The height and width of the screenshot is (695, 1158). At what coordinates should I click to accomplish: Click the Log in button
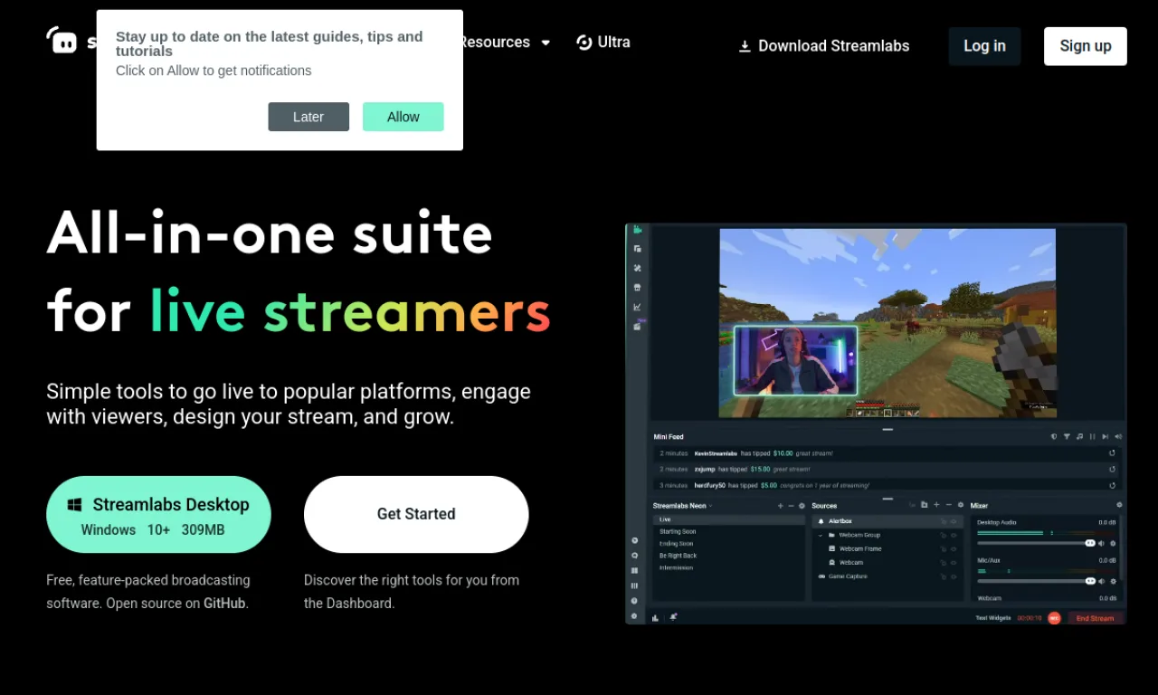click(984, 46)
